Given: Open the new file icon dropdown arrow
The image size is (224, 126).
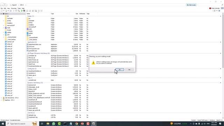Looking at the screenshot, I should point(4,11).
